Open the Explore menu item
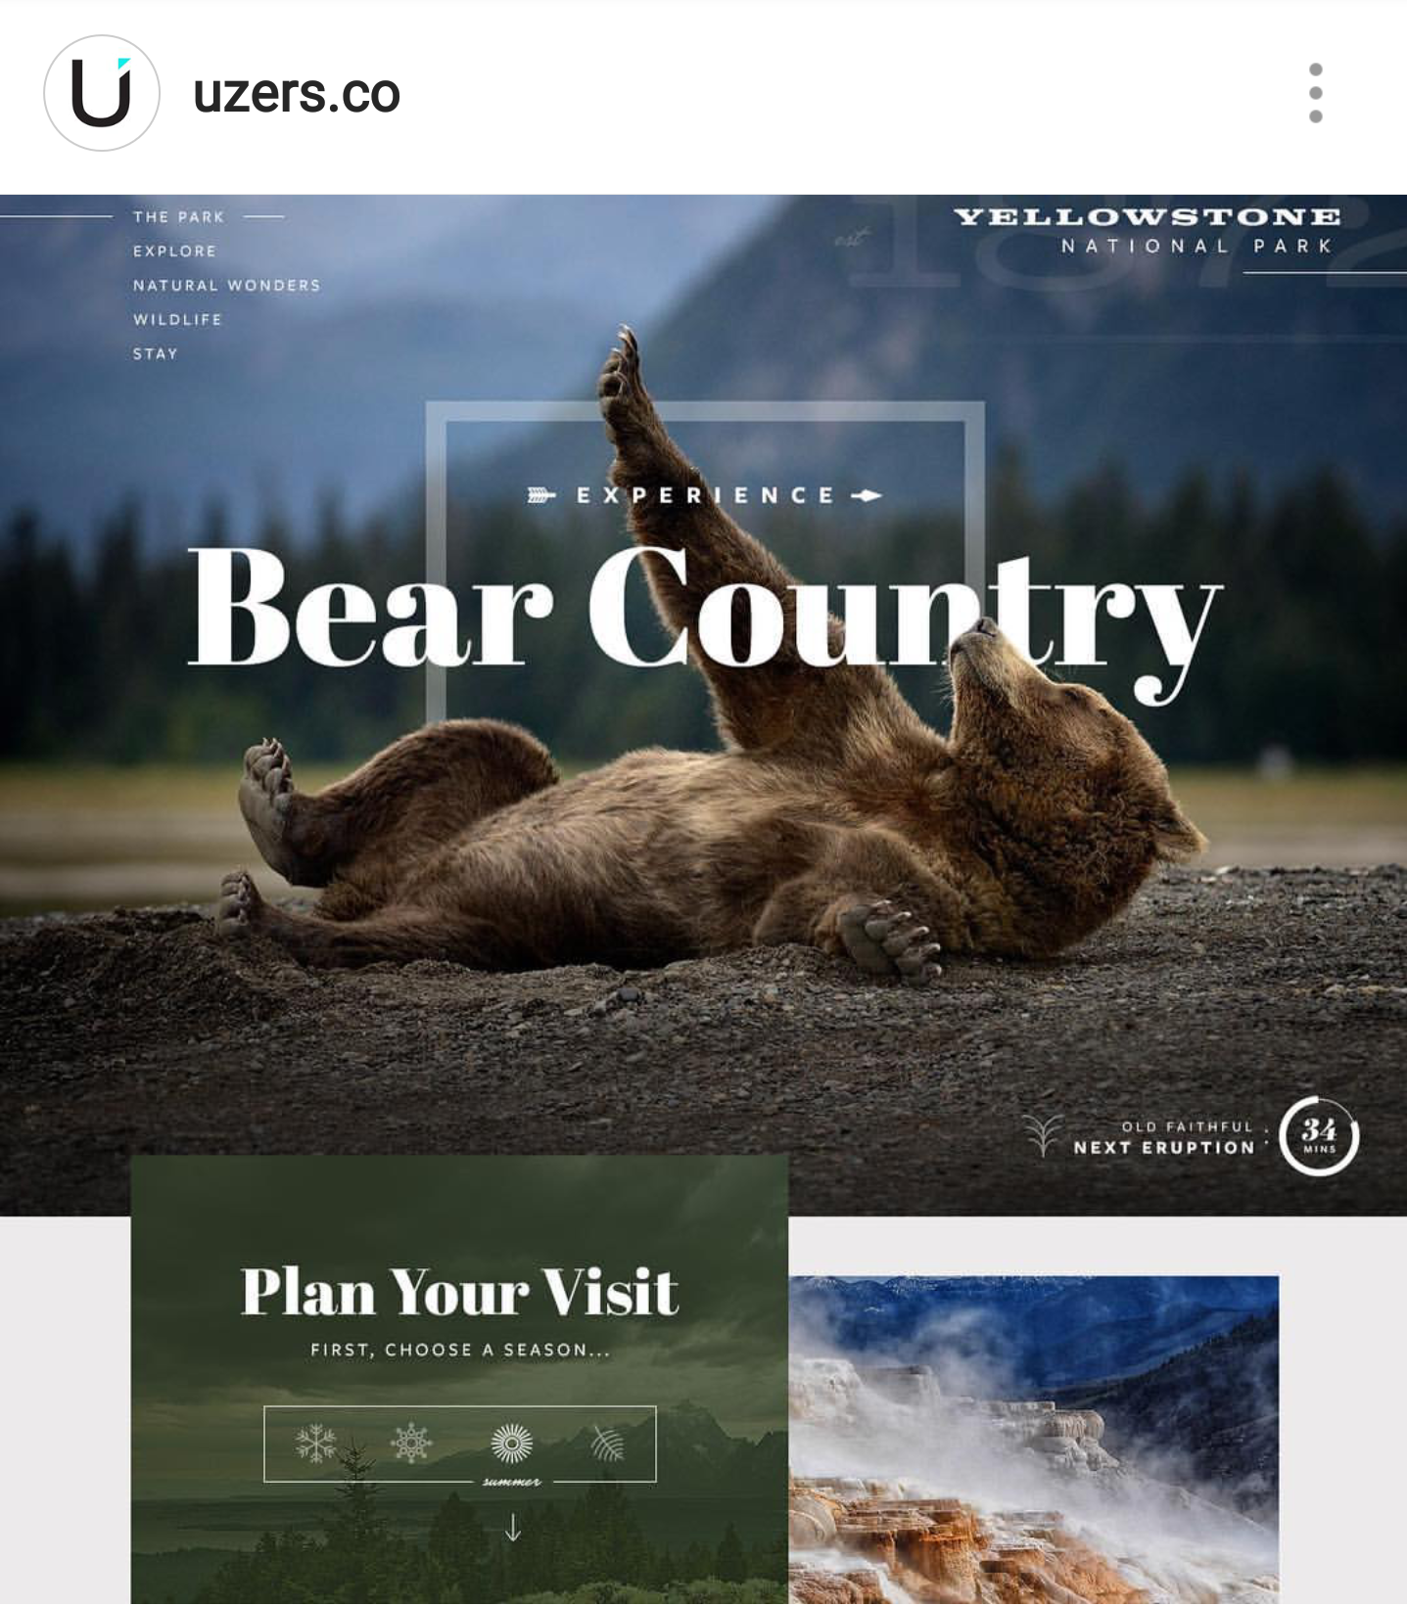1407x1606 pixels. click(174, 252)
